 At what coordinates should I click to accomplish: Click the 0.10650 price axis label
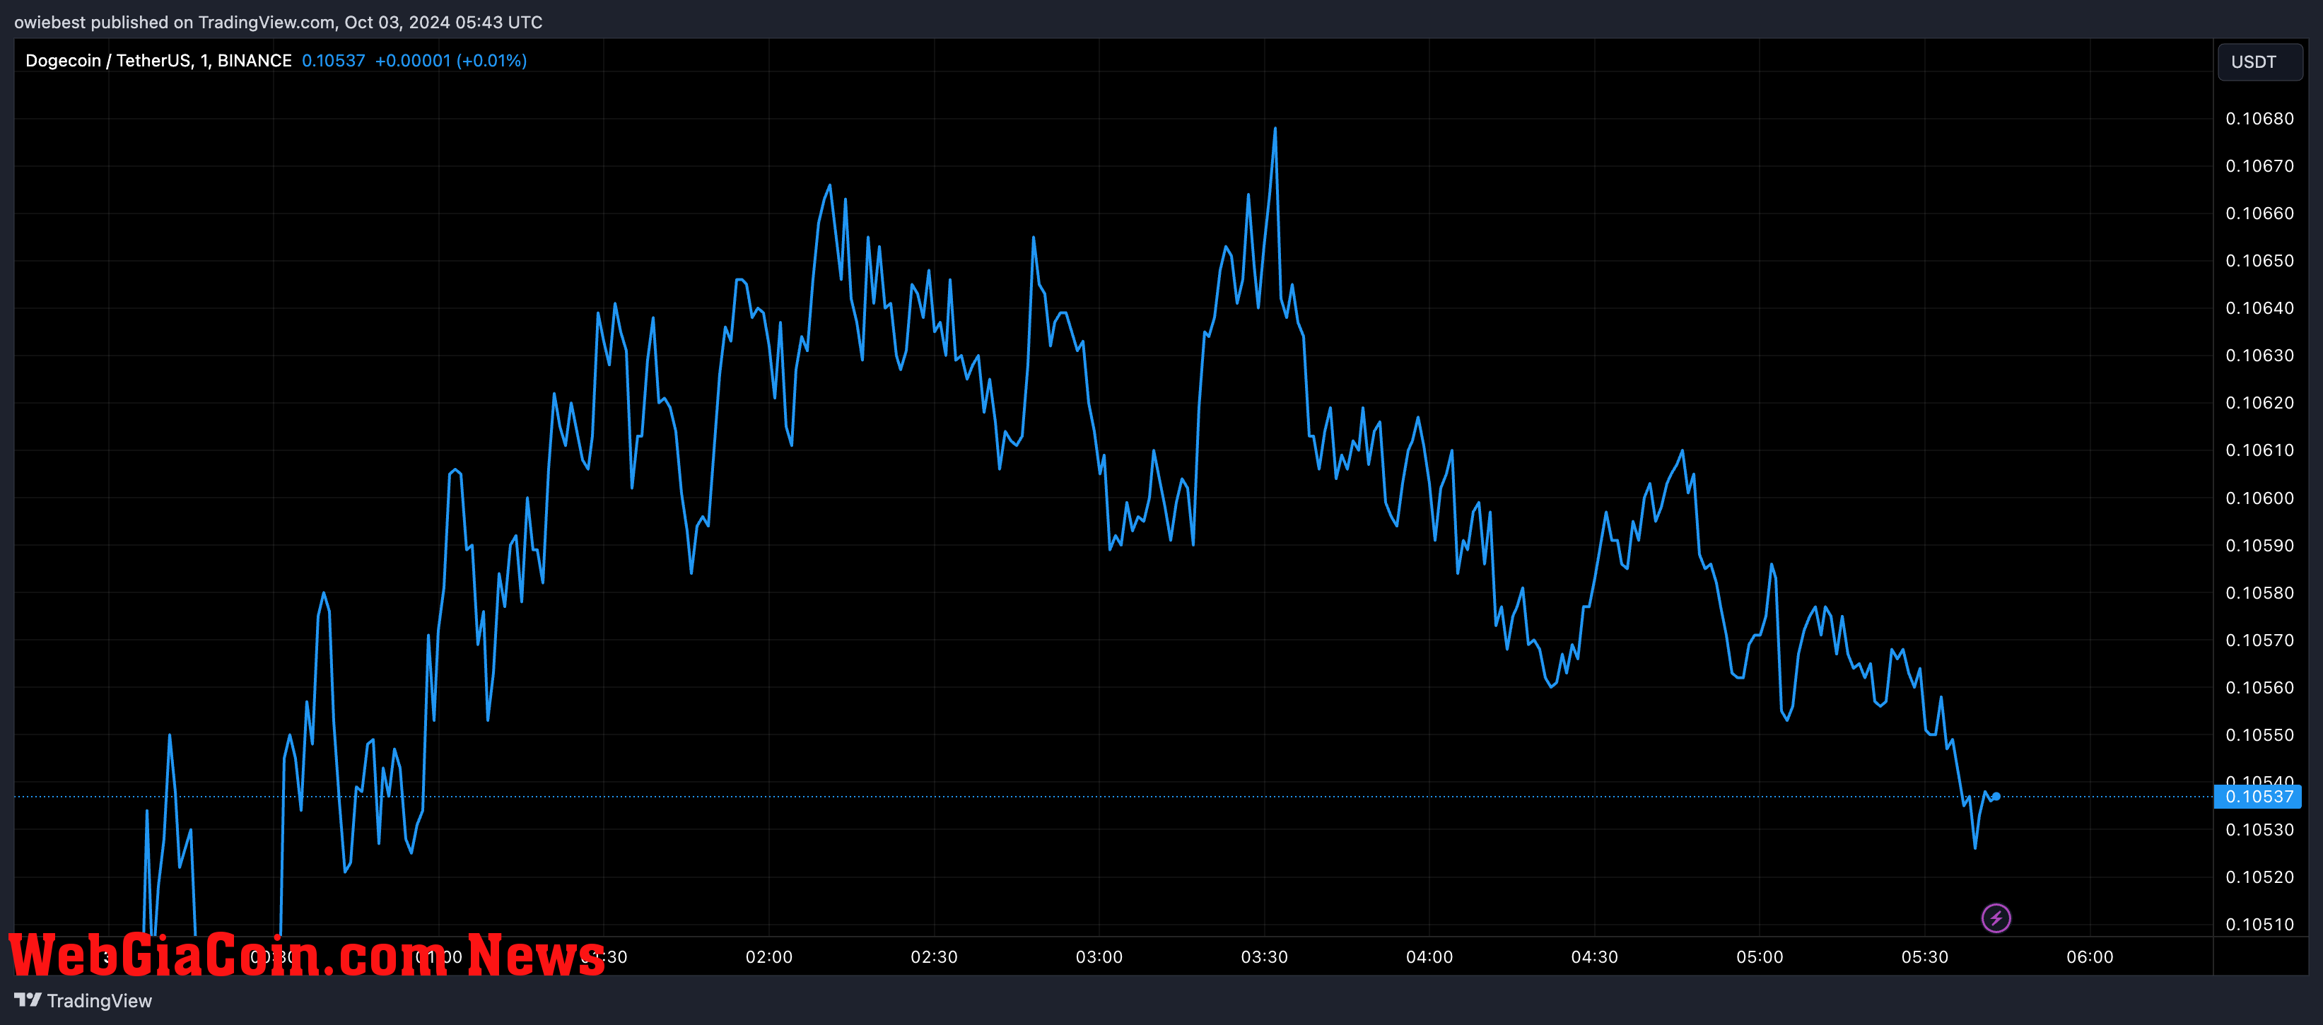coord(2259,261)
